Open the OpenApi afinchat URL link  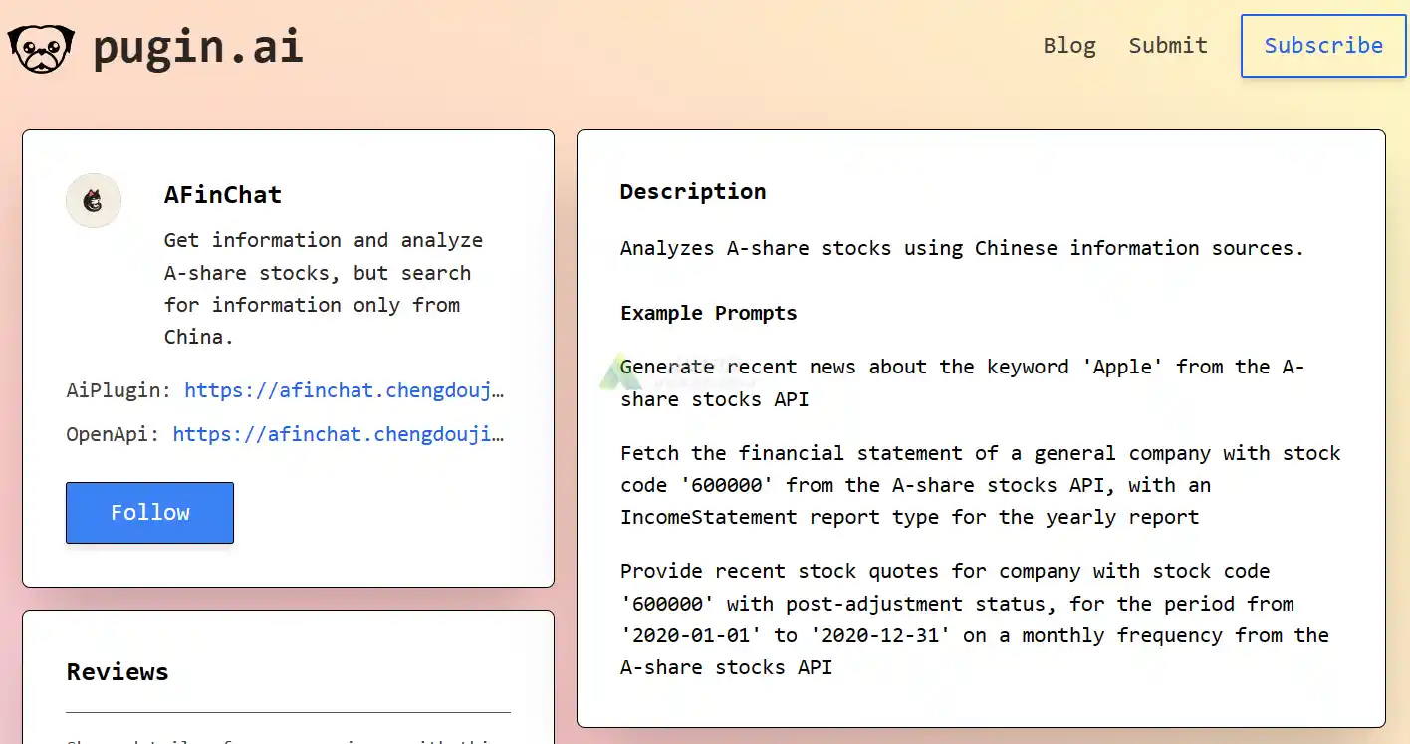tap(339, 434)
